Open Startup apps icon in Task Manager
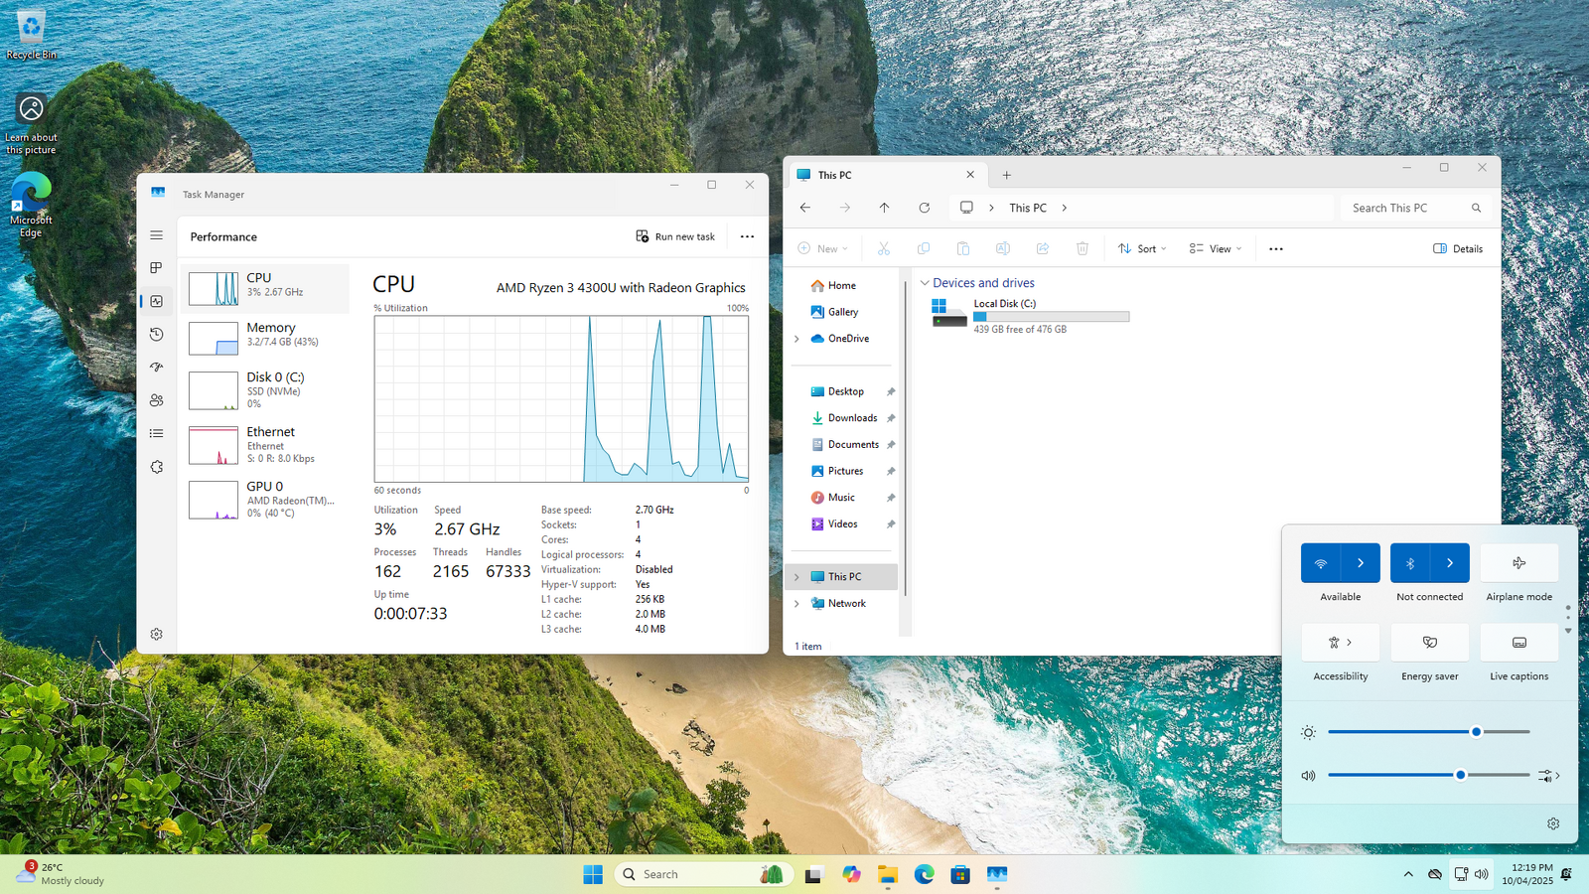 click(156, 368)
